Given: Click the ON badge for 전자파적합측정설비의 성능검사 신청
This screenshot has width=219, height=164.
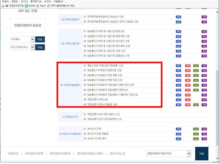Looking at the screenshot, I should point(178,17).
